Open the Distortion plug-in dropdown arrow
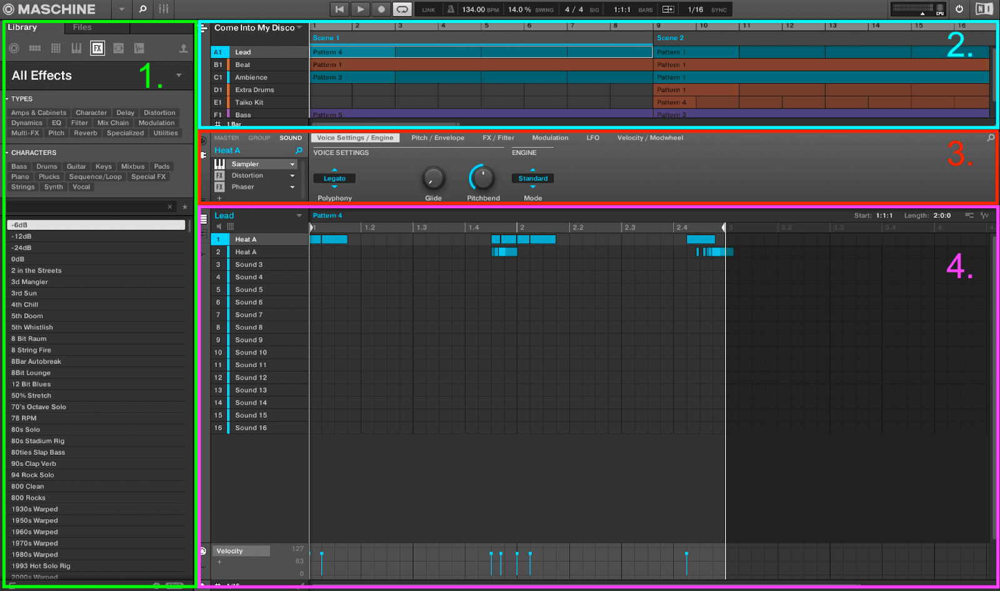This screenshot has width=1000, height=591. point(292,176)
